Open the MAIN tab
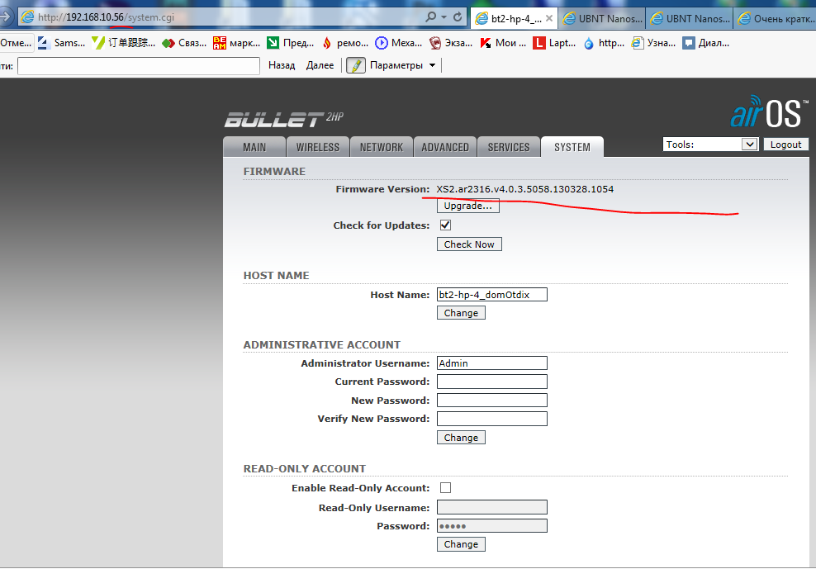The height and width of the screenshot is (569, 816). pos(254,147)
